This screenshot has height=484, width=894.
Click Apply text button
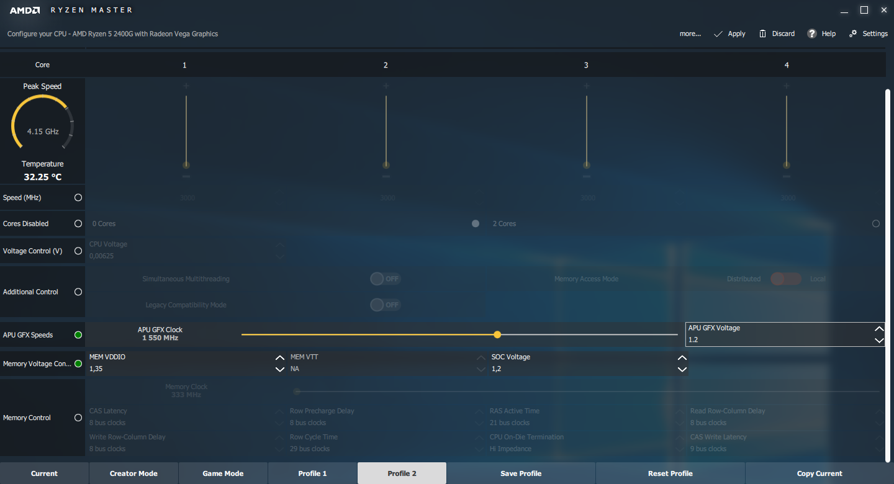[x=736, y=34]
